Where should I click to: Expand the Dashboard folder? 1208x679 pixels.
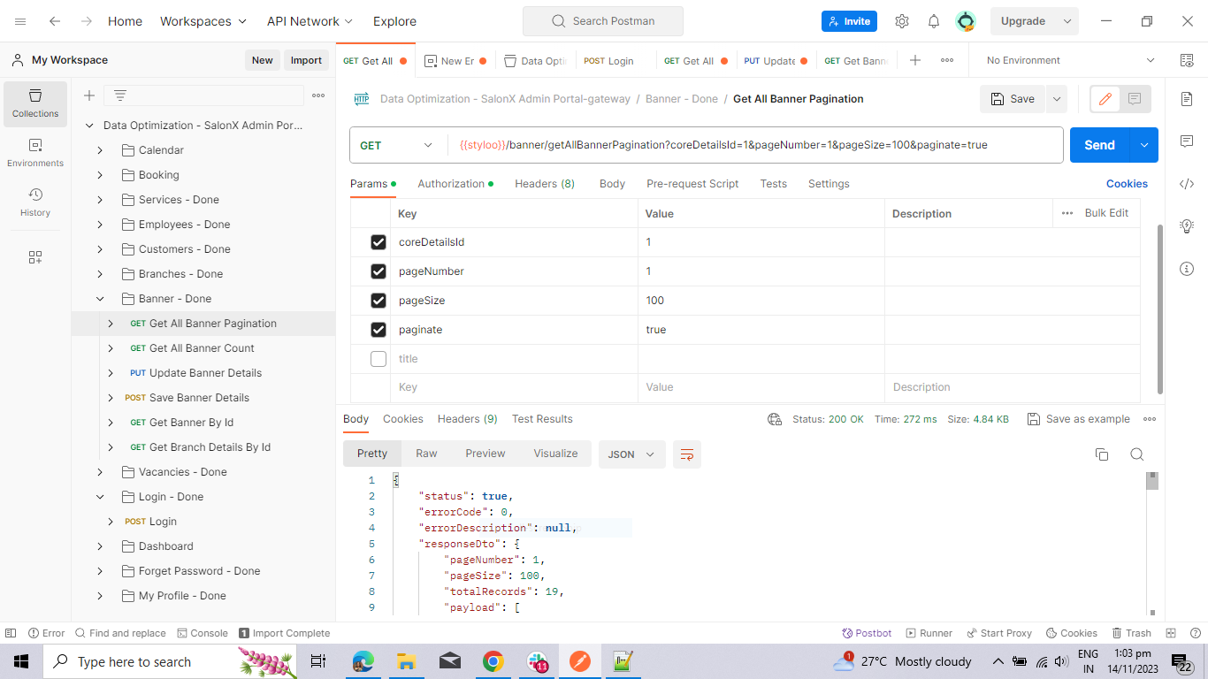[100, 546]
